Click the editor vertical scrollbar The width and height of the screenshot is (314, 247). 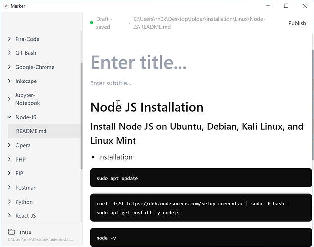(x=313, y=104)
